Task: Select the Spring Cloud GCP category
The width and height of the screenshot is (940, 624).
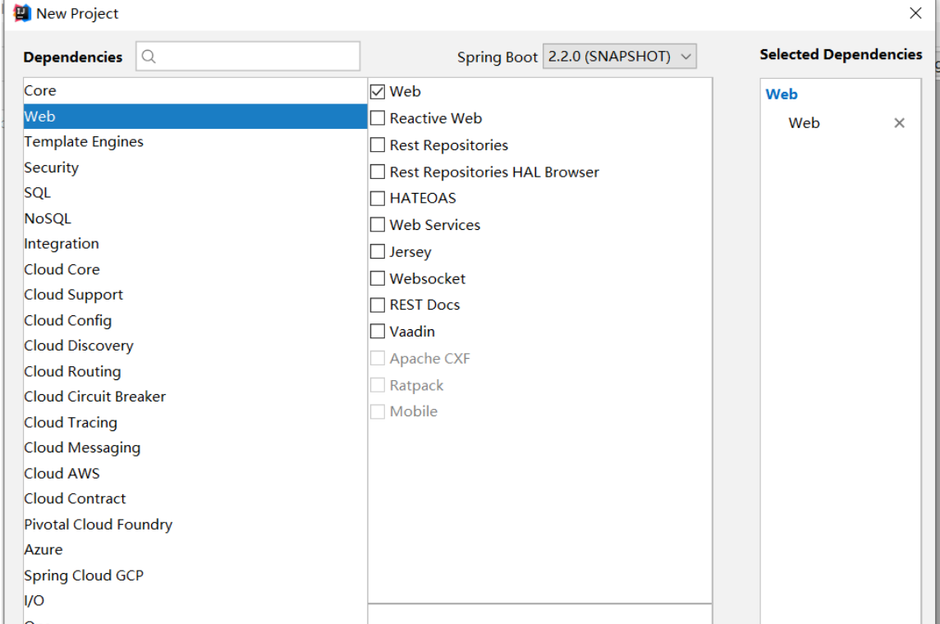Action: pos(195,575)
